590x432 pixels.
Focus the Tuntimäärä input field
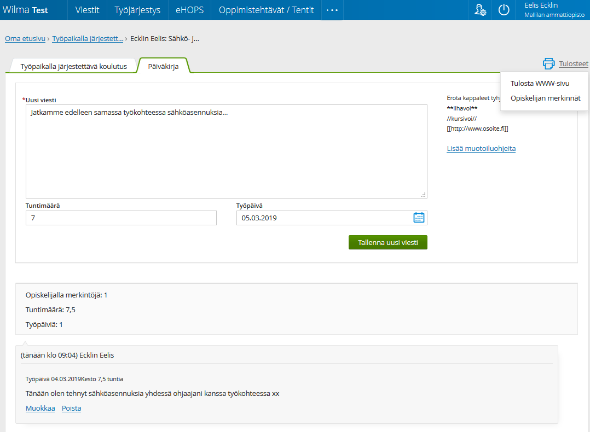121,218
